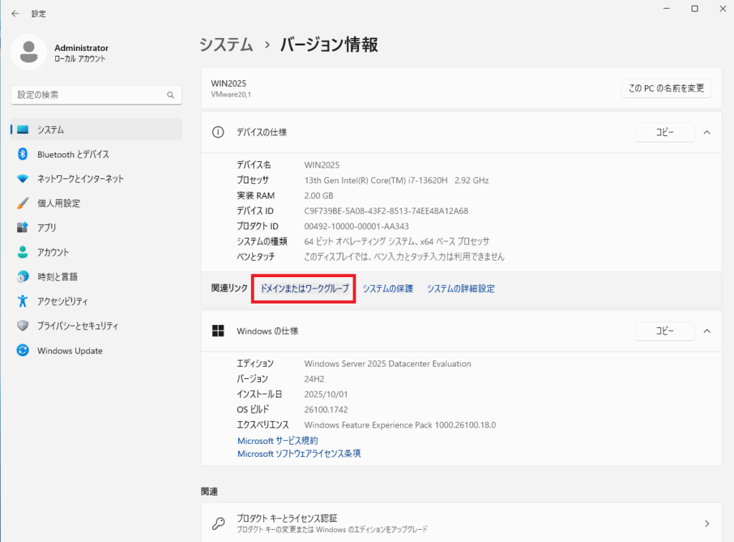Select the アカウント person icon
Image resolution: width=734 pixels, height=542 pixels.
pyautogui.click(x=22, y=252)
